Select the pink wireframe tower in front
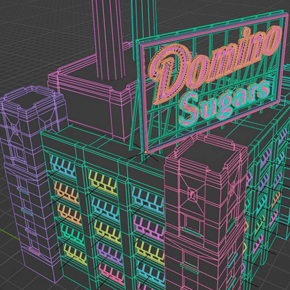Screen dimensions: 290x290 click(205, 213)
